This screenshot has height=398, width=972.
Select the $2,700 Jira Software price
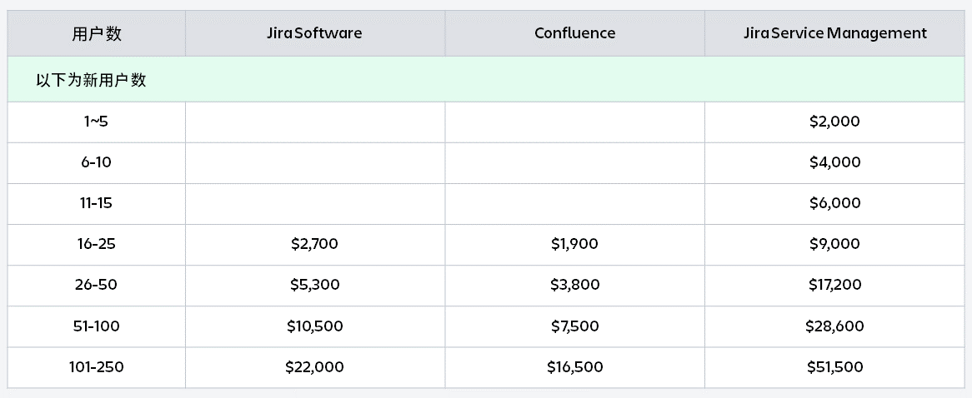pyautogui.click(x=314, y=245)
